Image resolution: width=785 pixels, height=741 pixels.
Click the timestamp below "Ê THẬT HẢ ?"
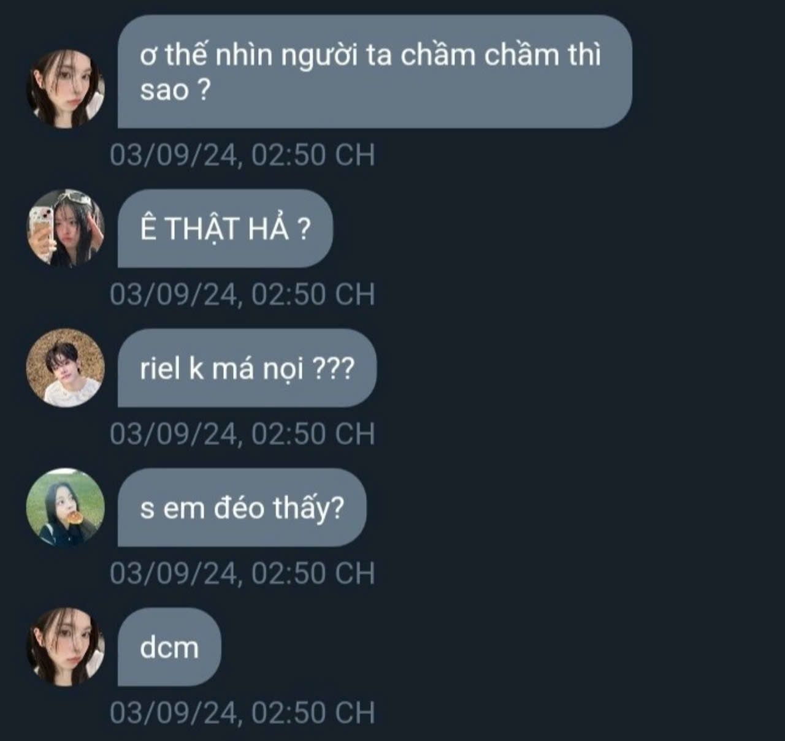[x=242, y=294]
